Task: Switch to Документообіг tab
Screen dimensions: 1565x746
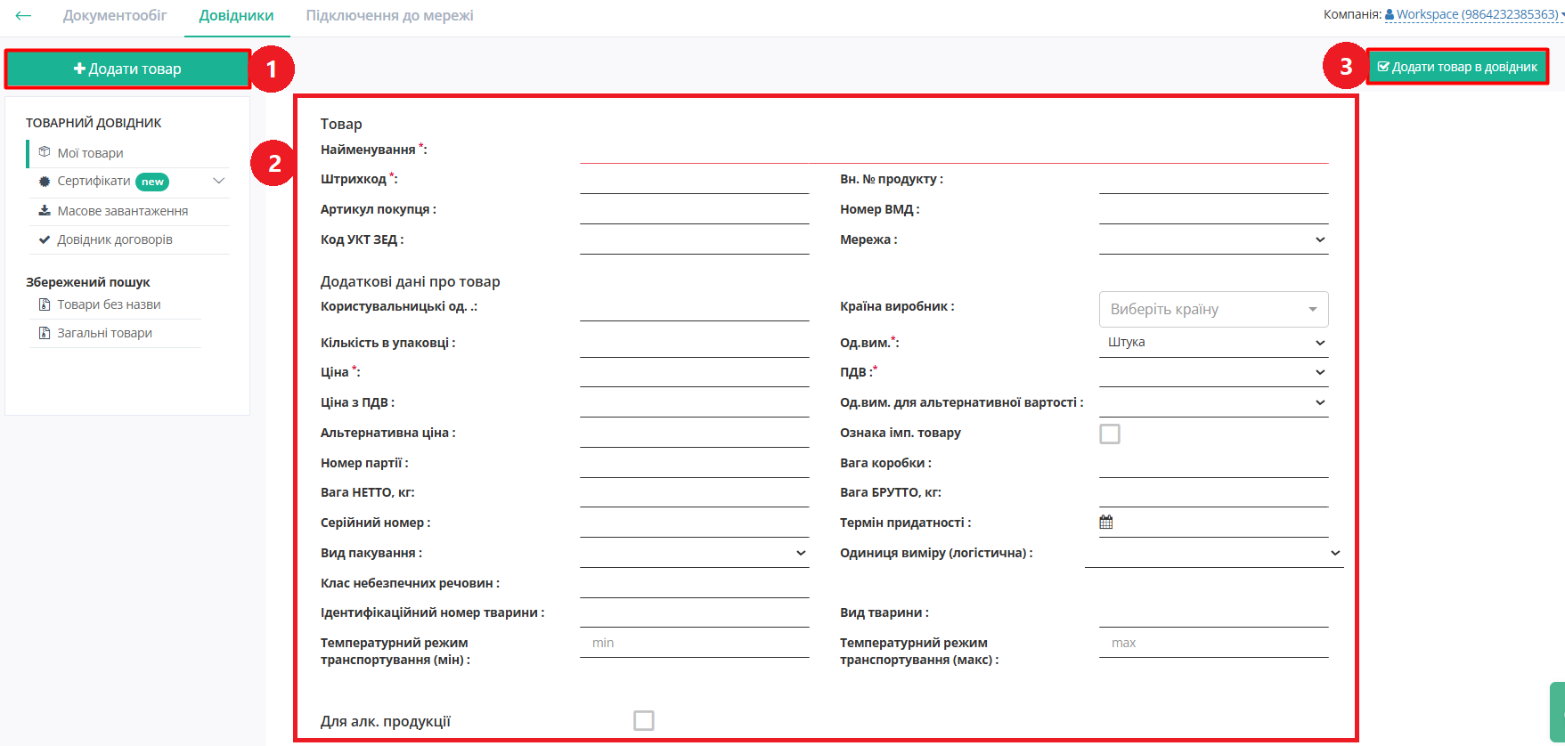Action: (x=115, y=15)
